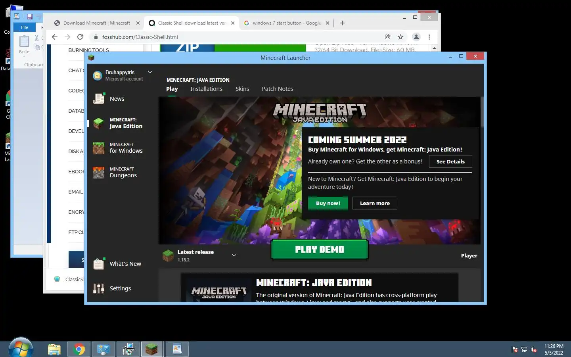Click WordPad Cut scissors icon
571x357 pixels.
pyautogui.click(x=36, y=38)
